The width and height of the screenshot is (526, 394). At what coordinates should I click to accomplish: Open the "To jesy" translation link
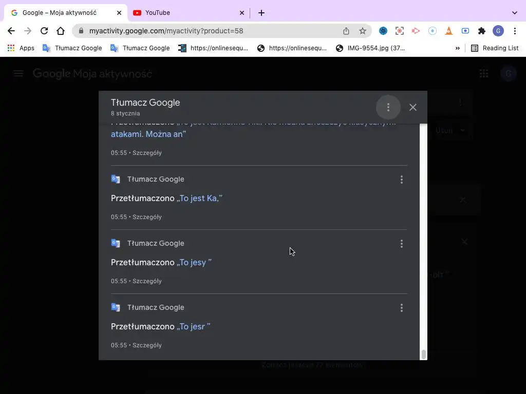tap(194, 262)
